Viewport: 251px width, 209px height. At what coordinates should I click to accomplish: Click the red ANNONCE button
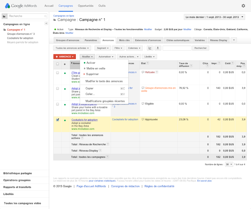coord(65,57)
